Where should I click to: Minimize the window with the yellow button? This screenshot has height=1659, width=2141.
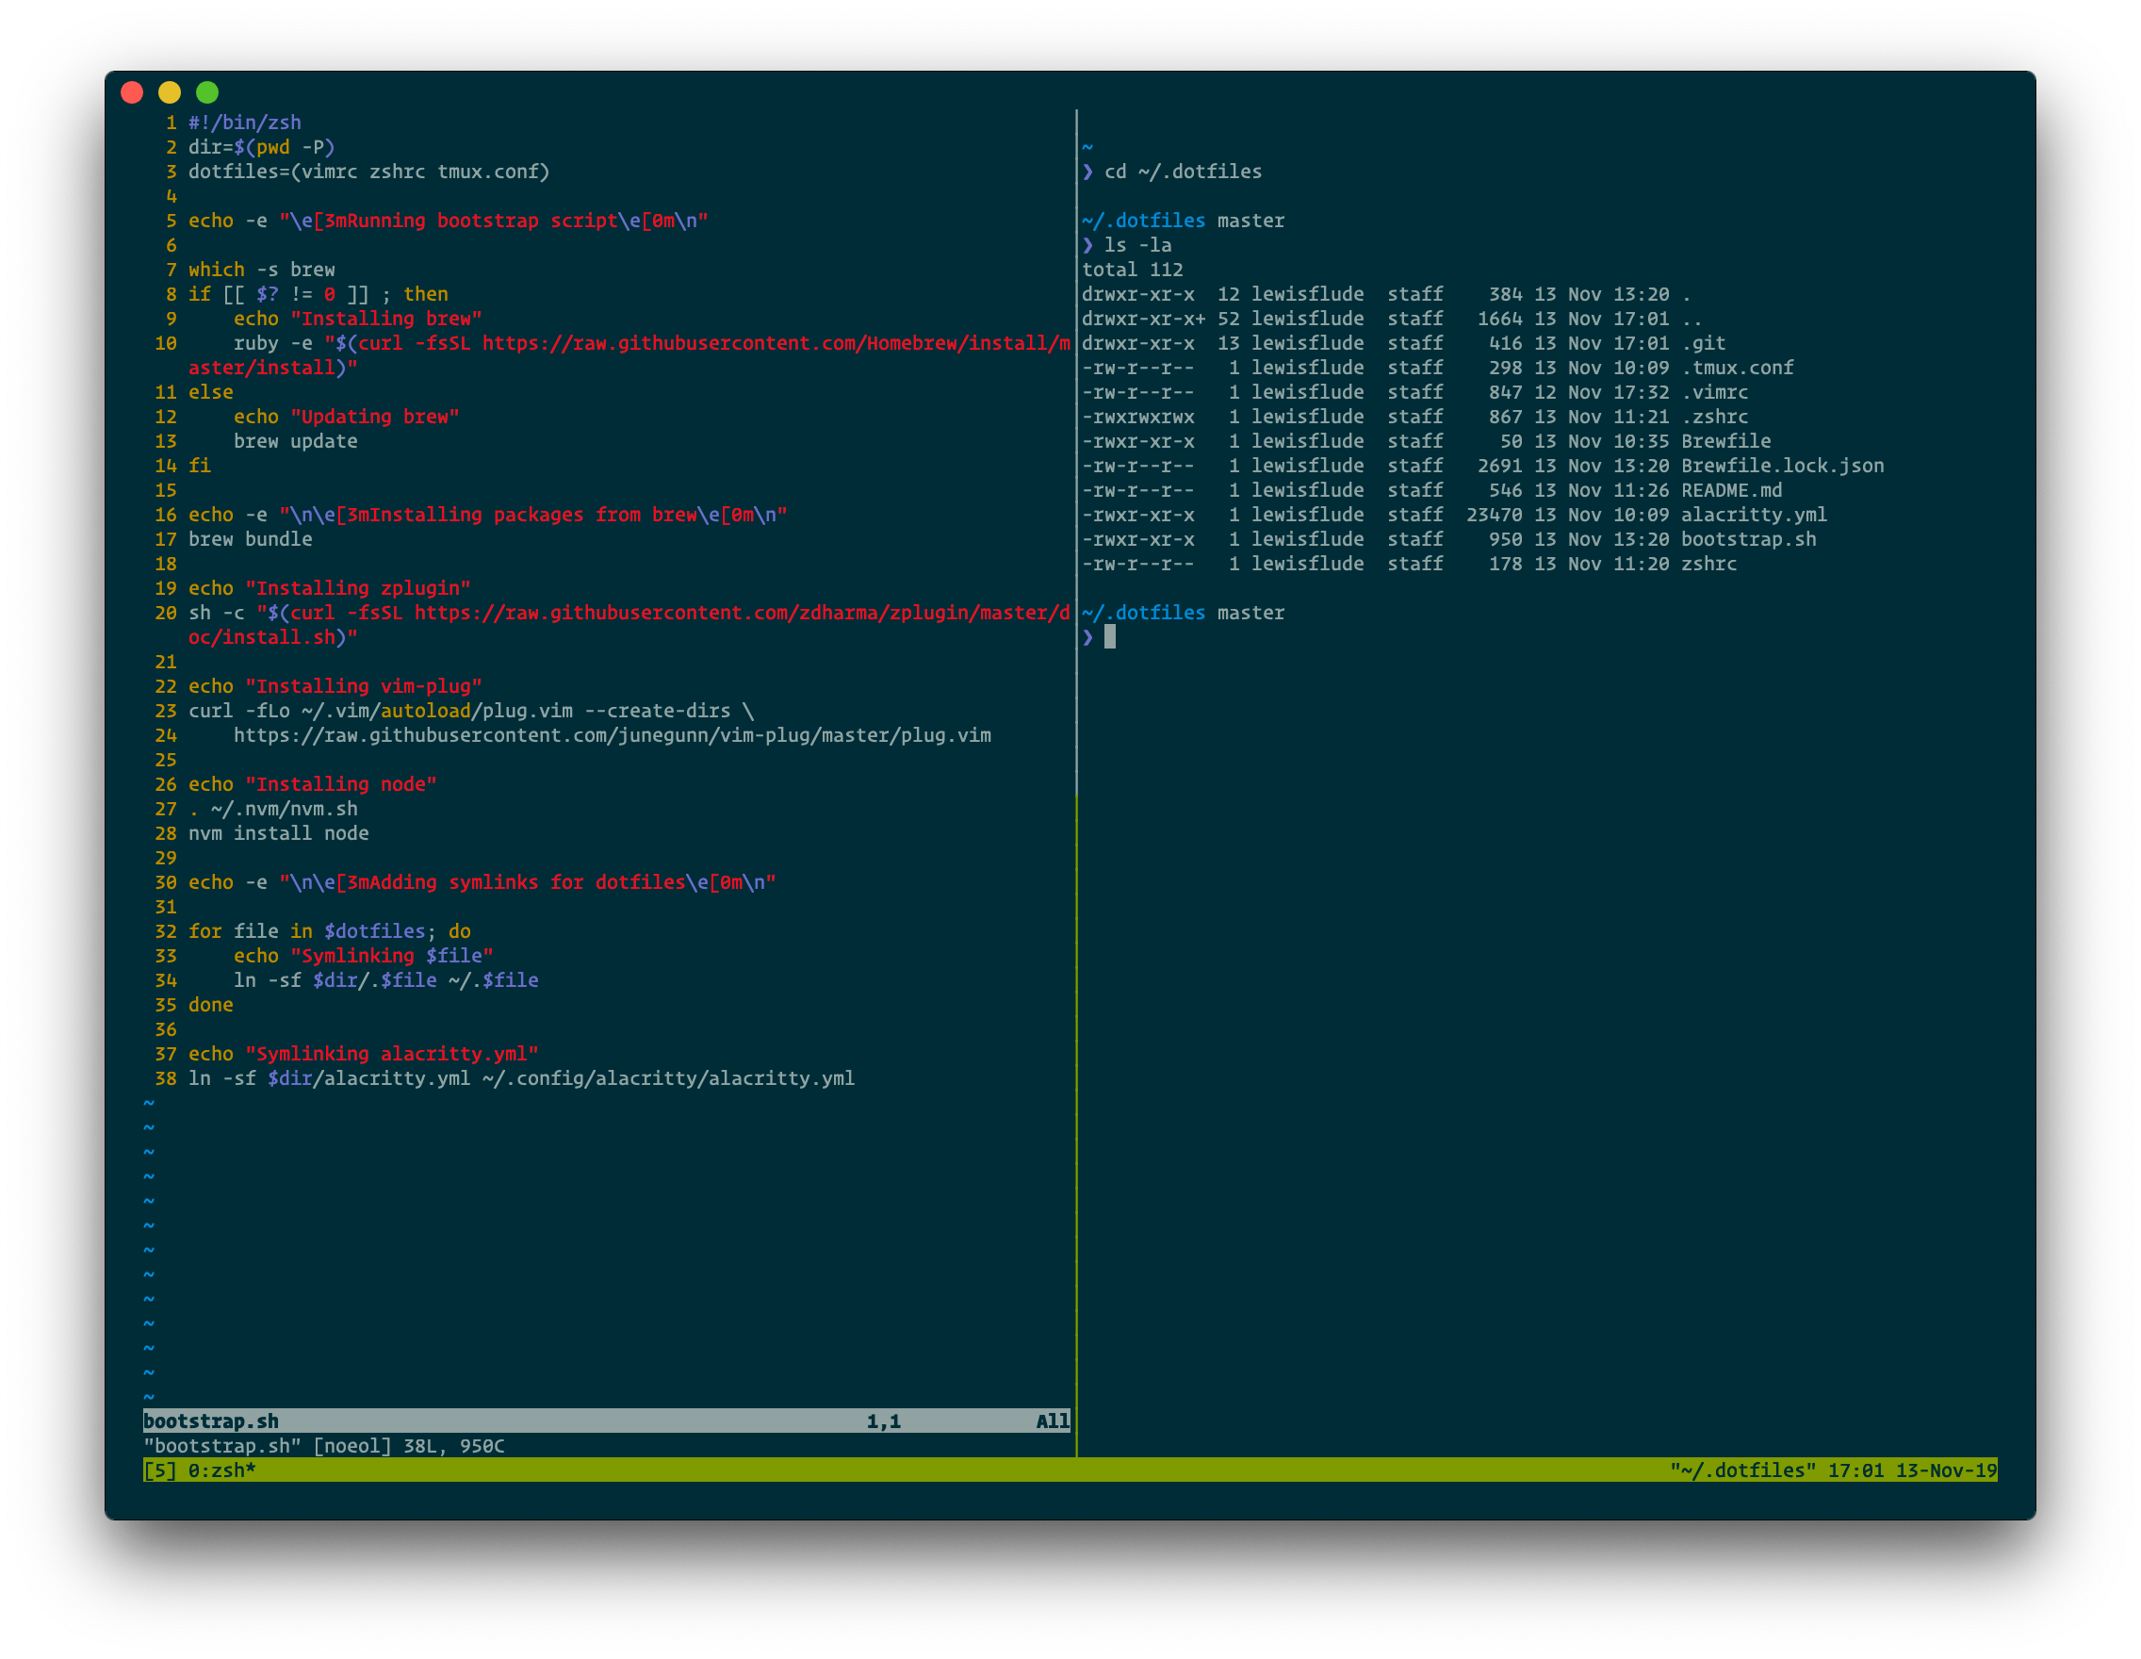(x=169, y=93)
